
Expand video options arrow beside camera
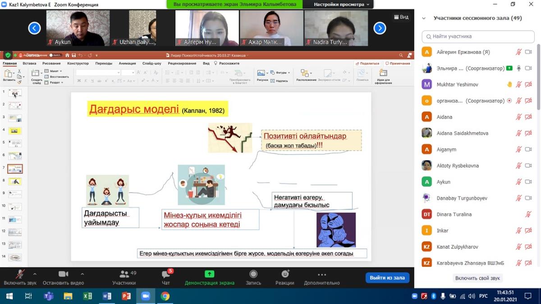(82, 274)
